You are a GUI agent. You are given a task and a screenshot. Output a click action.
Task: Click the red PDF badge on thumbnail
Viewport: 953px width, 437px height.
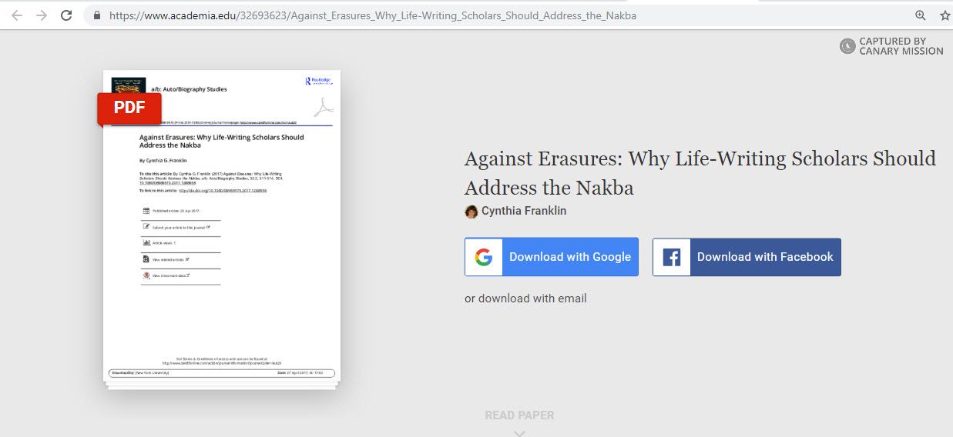click(129, 108)
